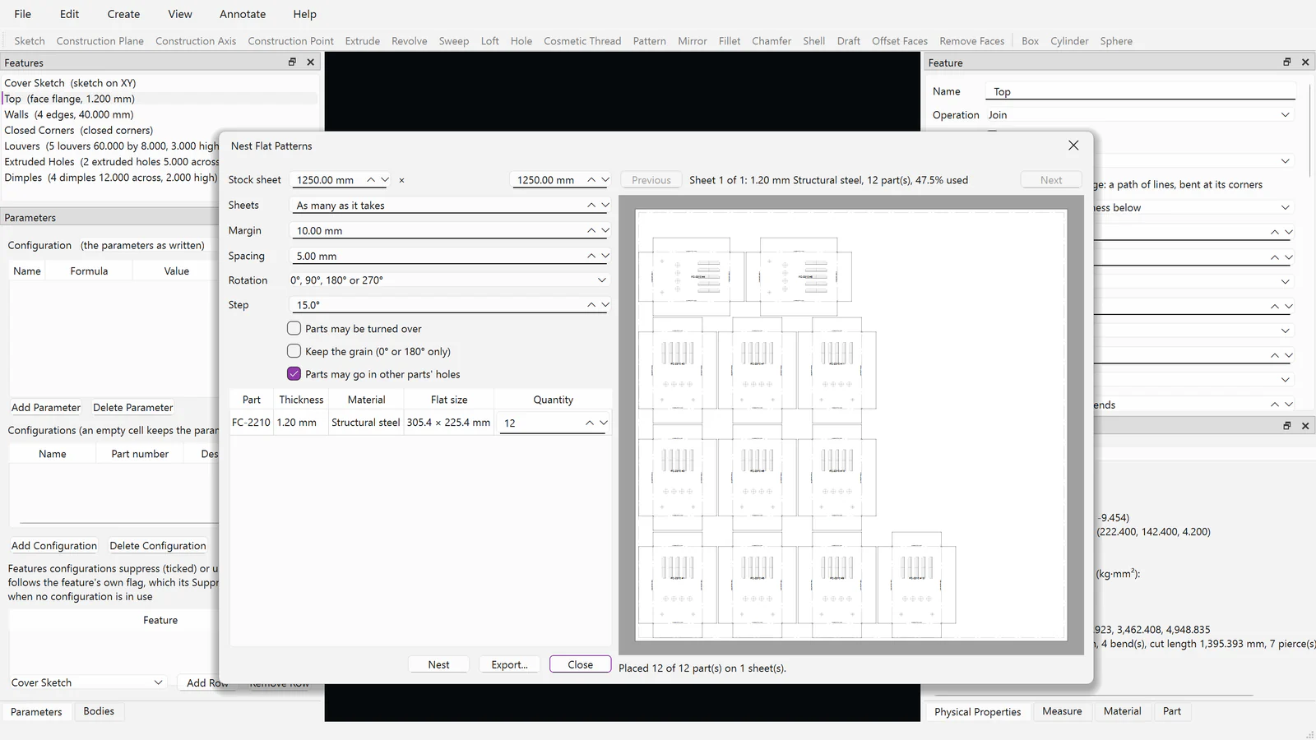
Task: Switch to the Bodies tab
Action: coord(99,711)
